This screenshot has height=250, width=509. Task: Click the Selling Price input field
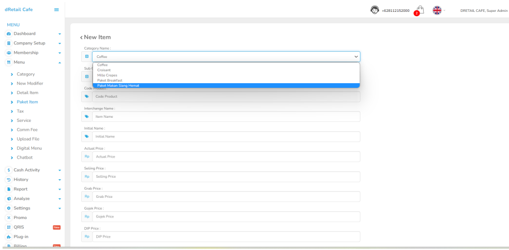[226, 177]
